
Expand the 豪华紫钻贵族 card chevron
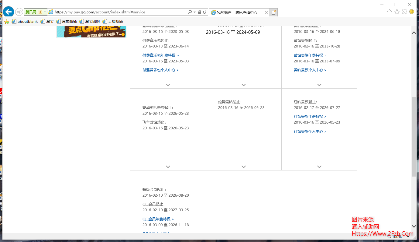tap(168, 167)
